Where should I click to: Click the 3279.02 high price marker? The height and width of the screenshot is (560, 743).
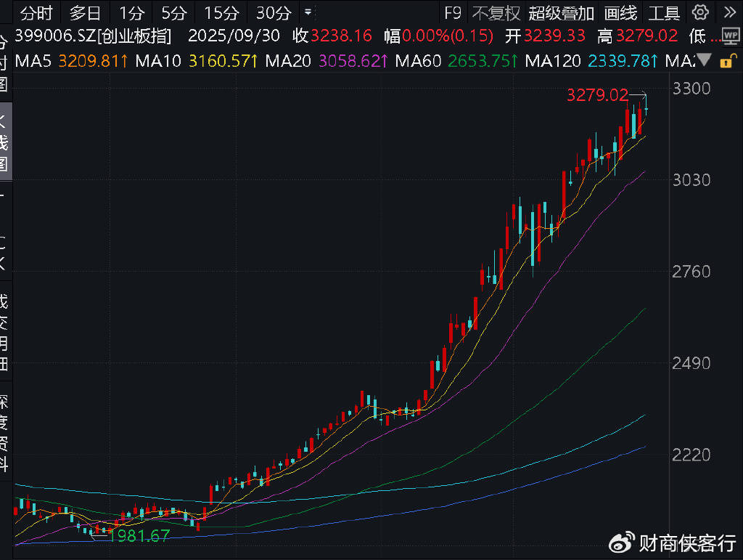(x=596, y=94)
